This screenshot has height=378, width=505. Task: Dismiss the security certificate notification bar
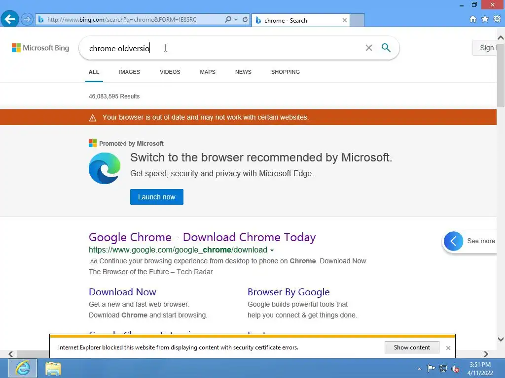pos(448,348)
